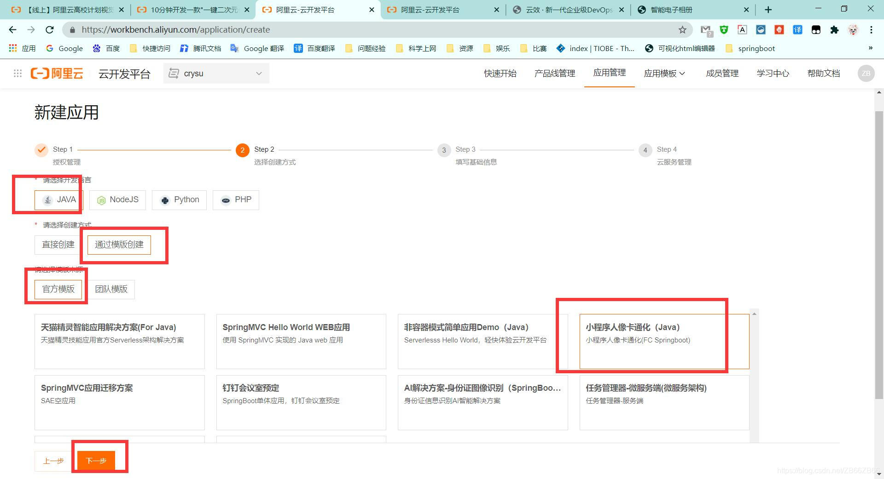This screenshot has height=479, width=884.
Task: Select PHP as development language
Action: coord(236,200)
